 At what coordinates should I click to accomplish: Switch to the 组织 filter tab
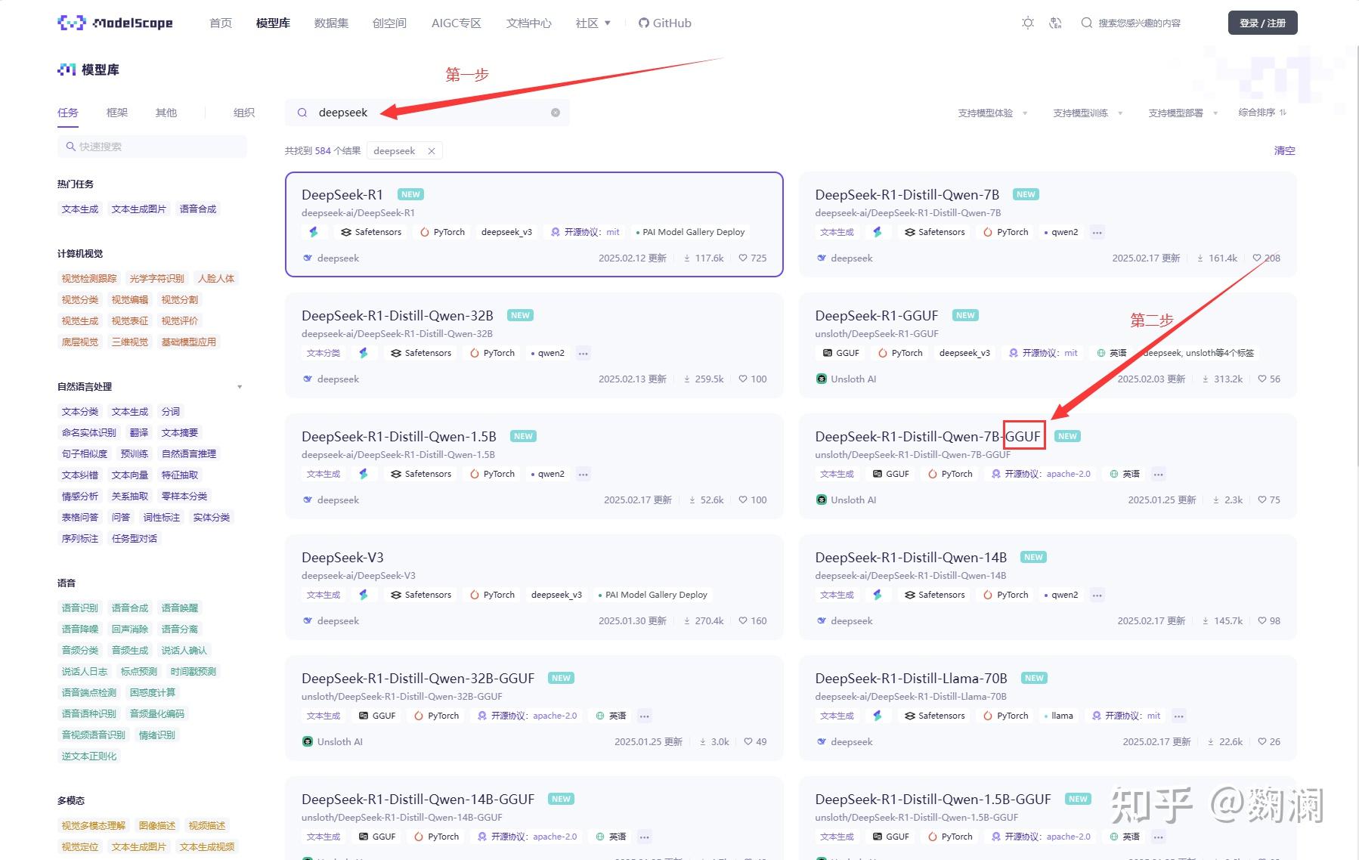click(244, 113)
